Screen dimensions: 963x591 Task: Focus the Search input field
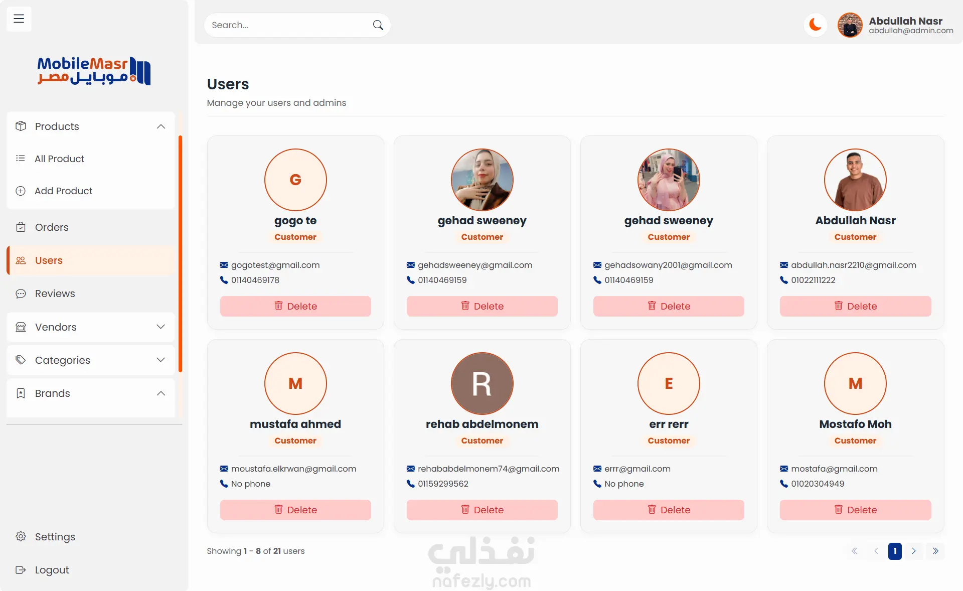tap(288, 25)
